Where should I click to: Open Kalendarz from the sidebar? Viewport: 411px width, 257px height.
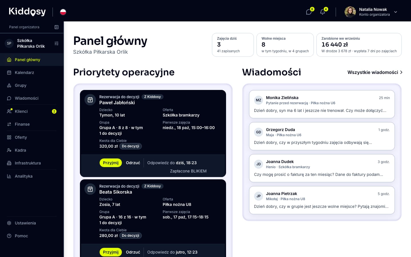coord(32,73)
